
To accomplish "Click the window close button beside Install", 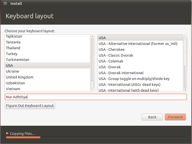I will click(x=5, y=4).
